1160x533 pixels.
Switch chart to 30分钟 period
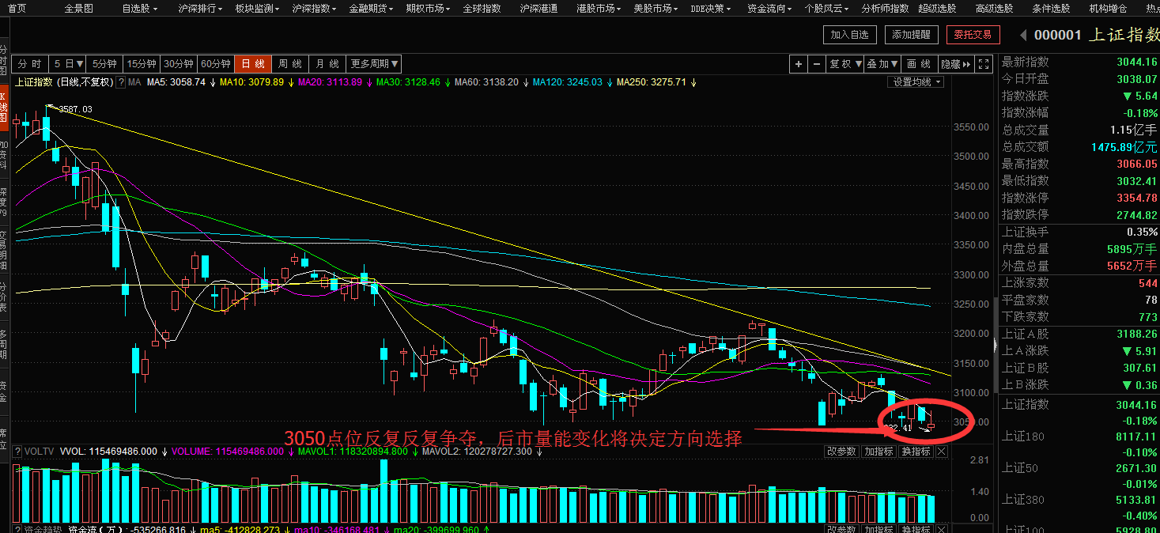tap(179, 64)
